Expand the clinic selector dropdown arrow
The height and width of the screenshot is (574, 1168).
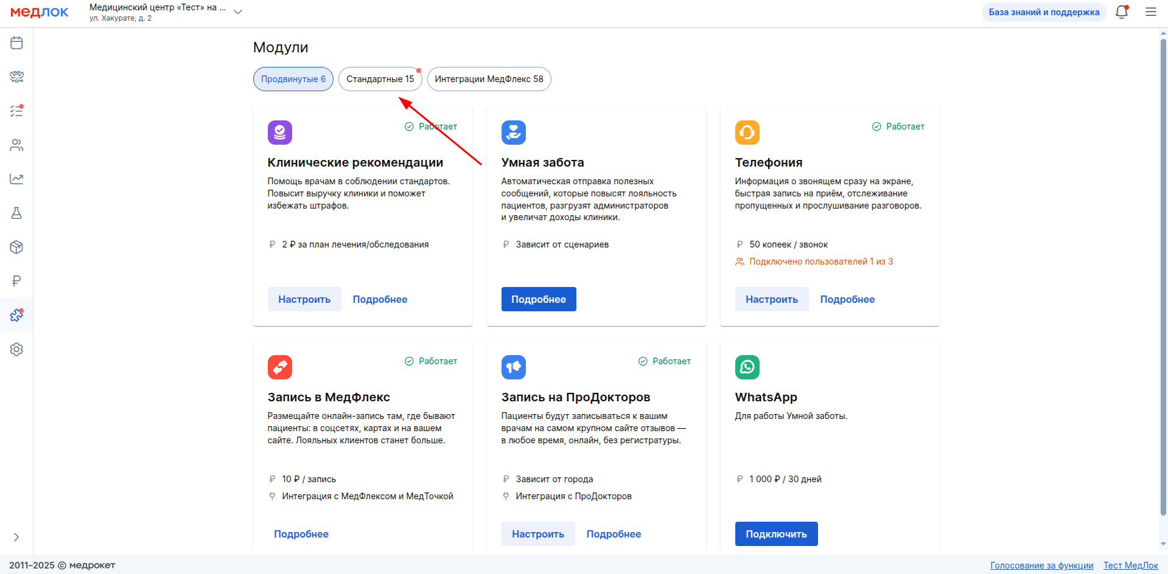(x=238, y=12)
